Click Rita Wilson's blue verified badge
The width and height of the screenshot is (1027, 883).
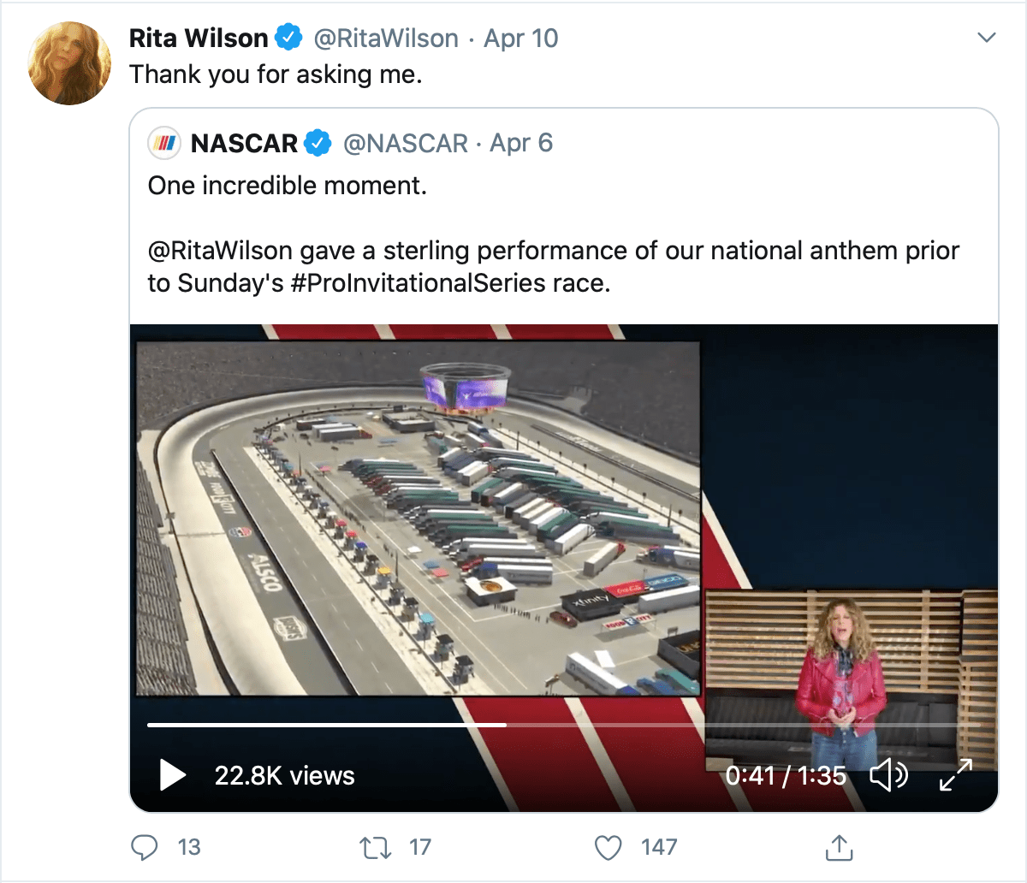coord(289,39)
